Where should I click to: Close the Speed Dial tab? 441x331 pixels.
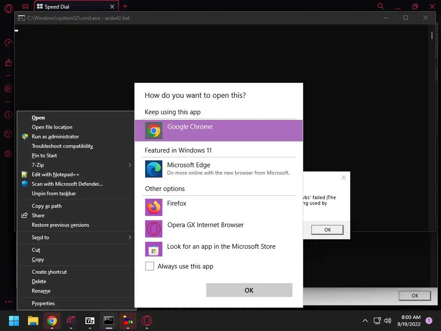[112, 6]
